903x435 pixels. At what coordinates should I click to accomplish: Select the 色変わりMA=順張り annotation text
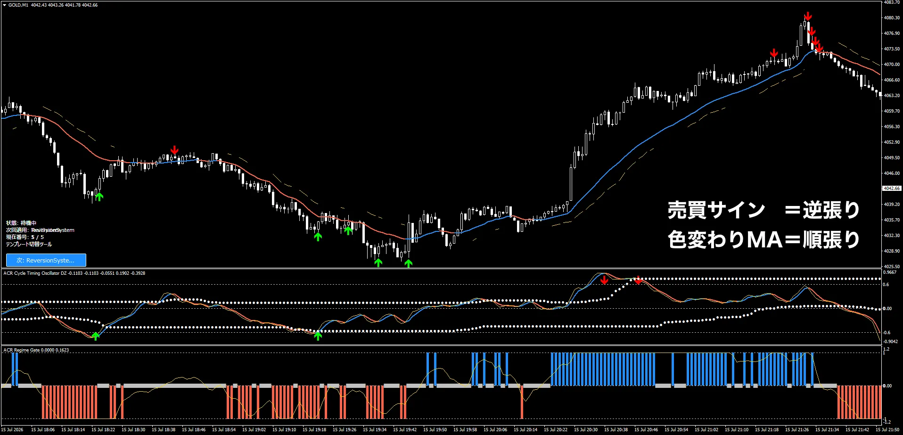763,239
